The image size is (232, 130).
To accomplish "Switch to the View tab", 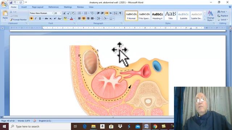I will [91, 7].
